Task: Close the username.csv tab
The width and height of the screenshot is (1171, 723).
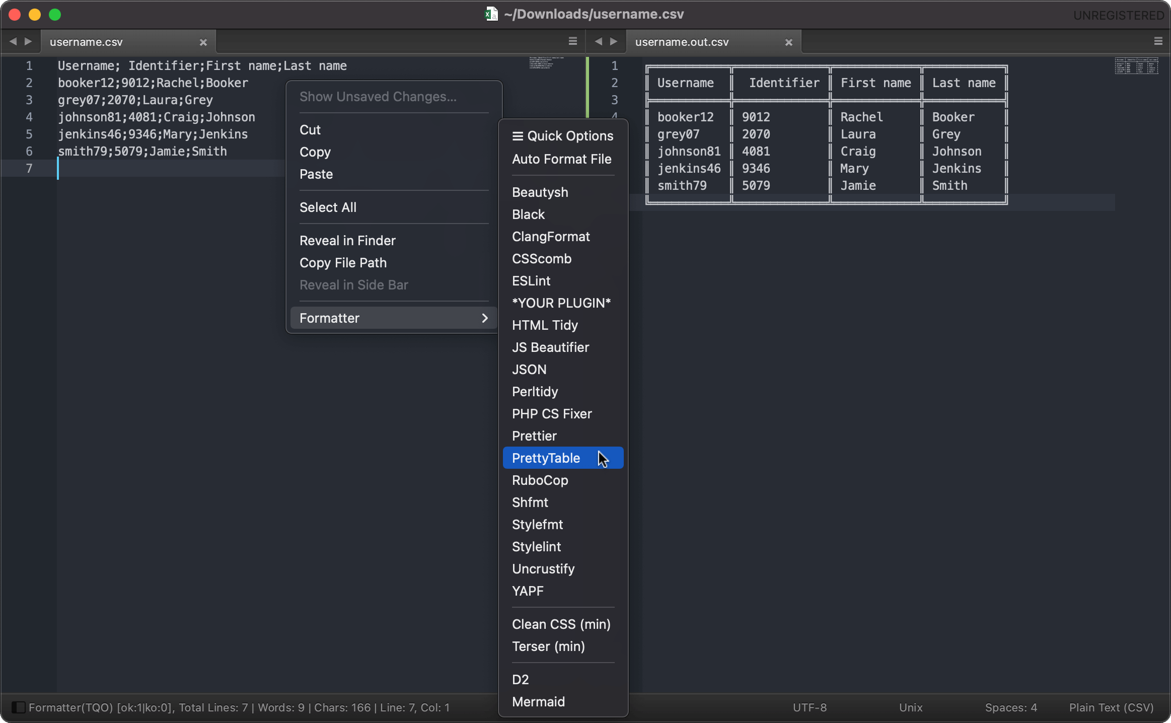Action: click(x=203, y=42)
